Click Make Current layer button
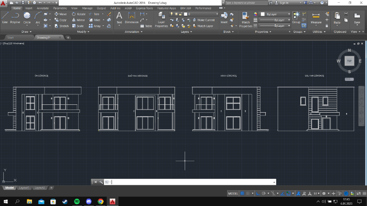367x206 pixels. (204, 20)
